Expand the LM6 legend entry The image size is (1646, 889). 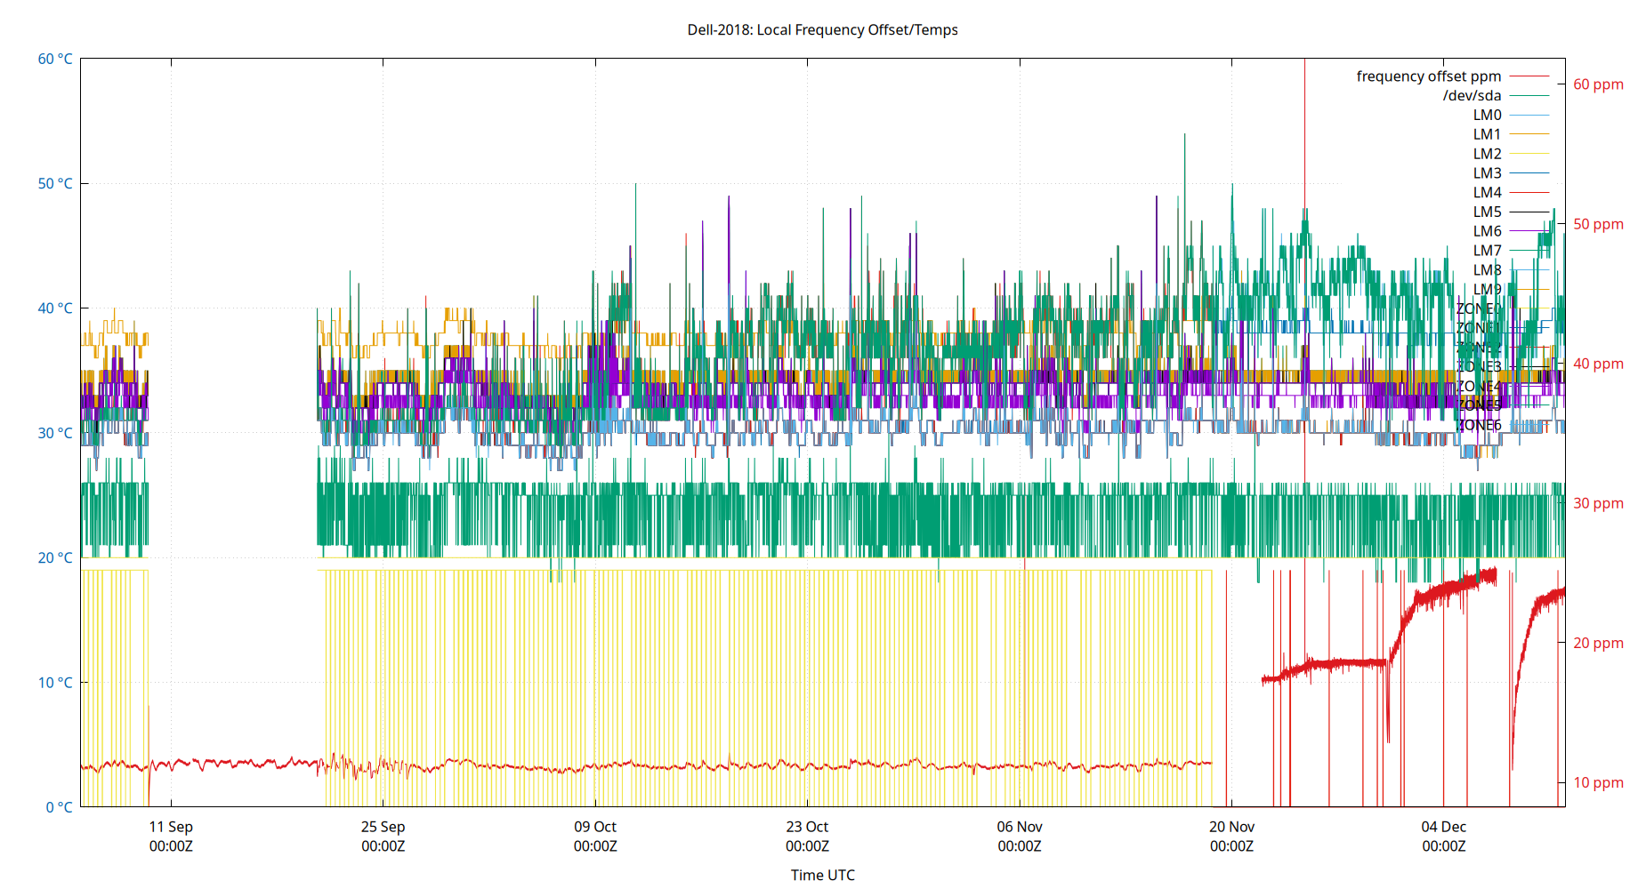pos(1486,231)
